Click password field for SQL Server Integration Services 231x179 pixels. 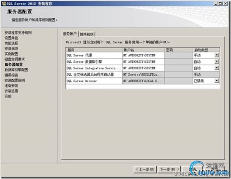[x=179, y=68]
